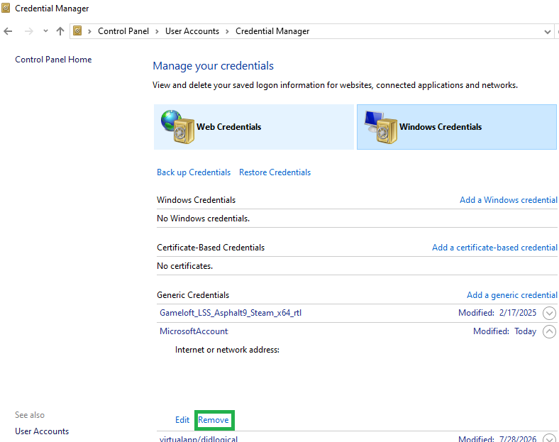Click the Credential Manager title bar icon
Image resolution: width=559 pixels, height=442 pixels.
(x=6, y=8)
